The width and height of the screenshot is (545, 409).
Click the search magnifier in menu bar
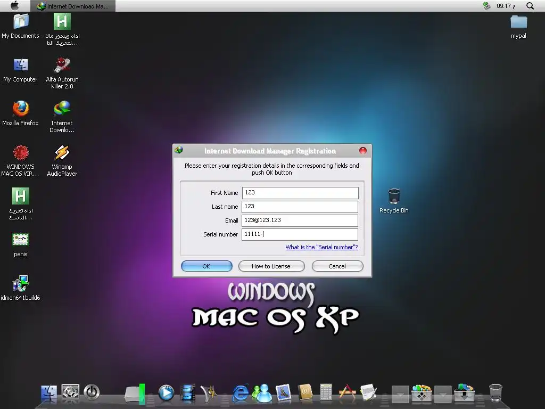(530, 6)
